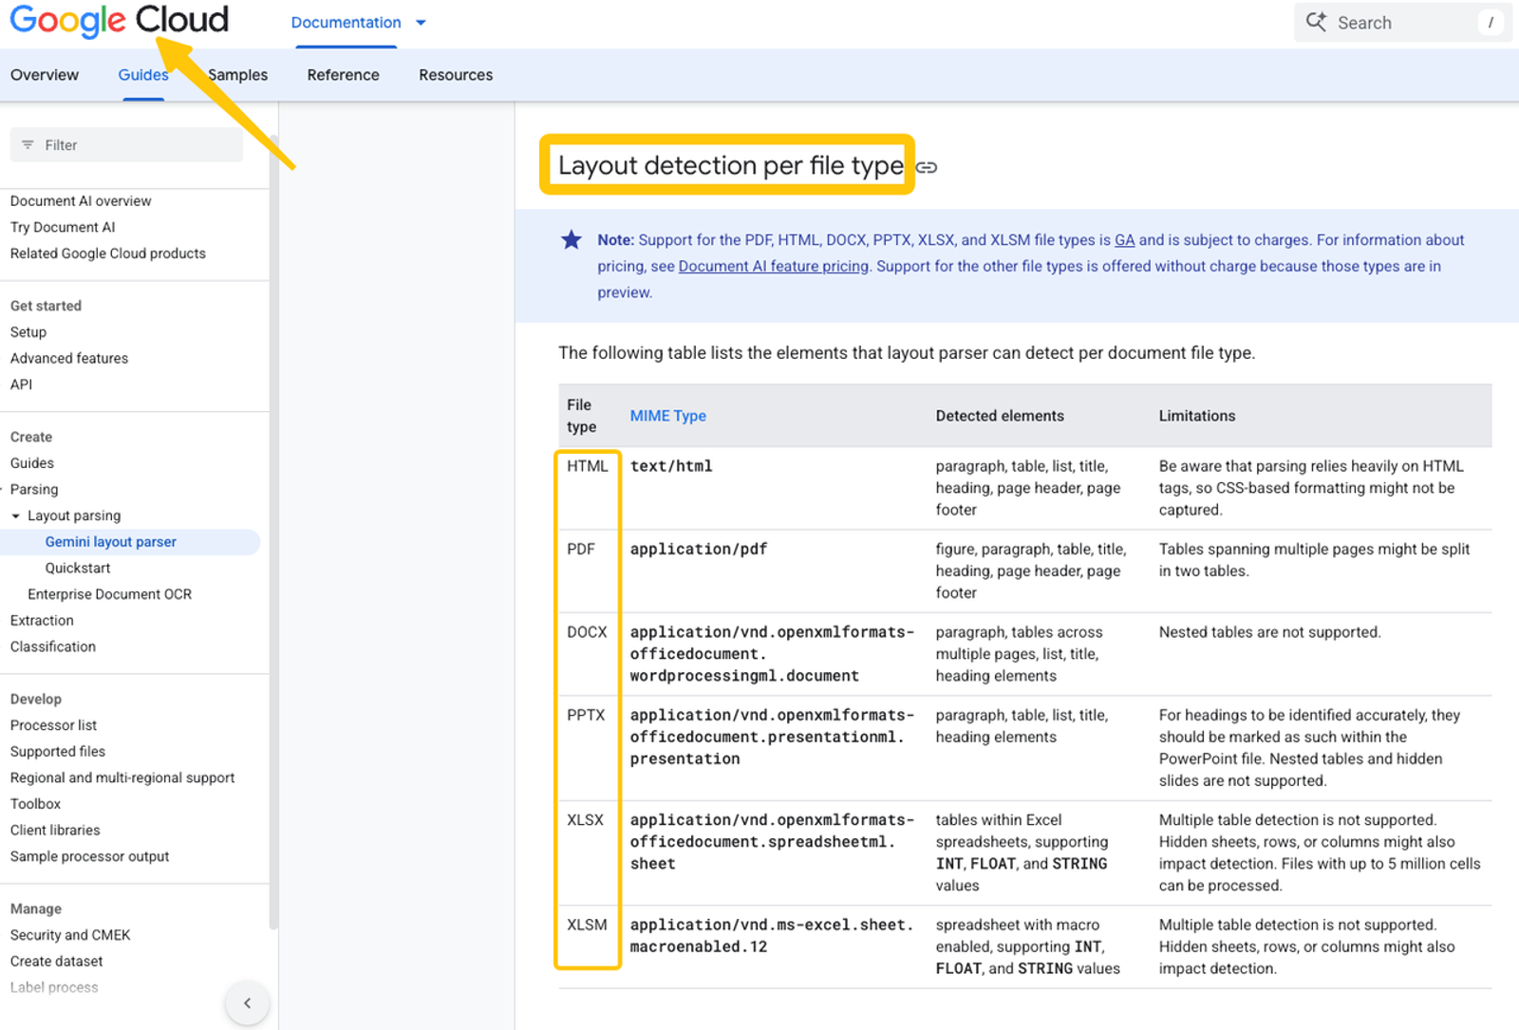This screenshot has height=1030, width=1519.
Task: Open Create dataset page
Action: click(57, 962)
